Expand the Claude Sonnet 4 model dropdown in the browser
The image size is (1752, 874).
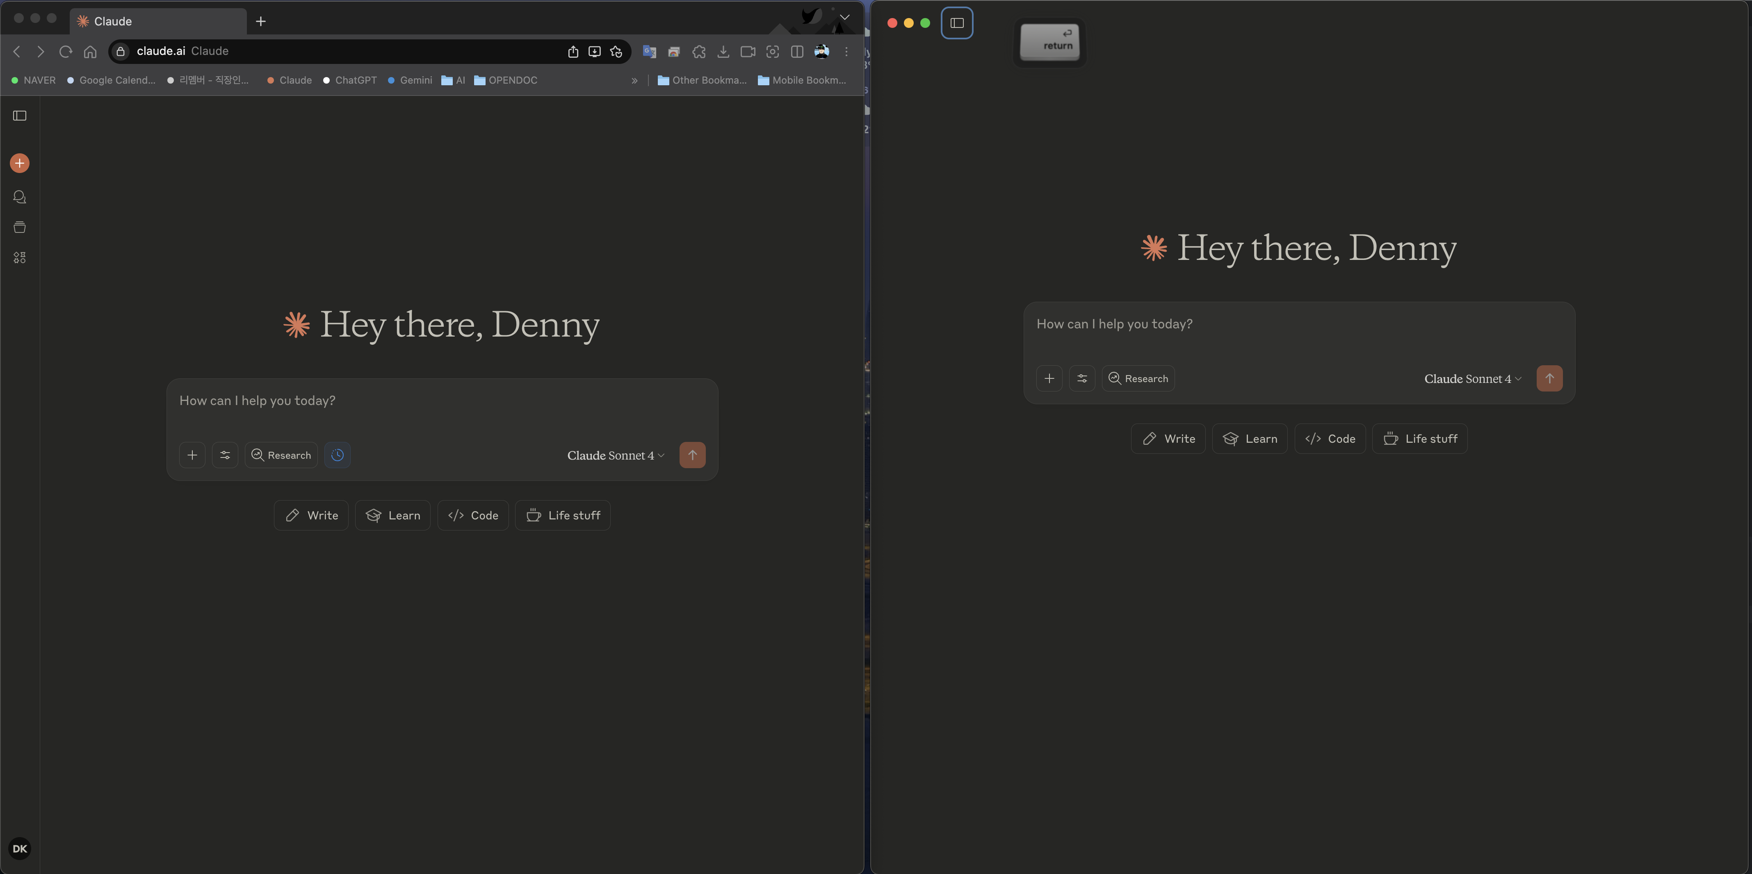coord(616,455)
